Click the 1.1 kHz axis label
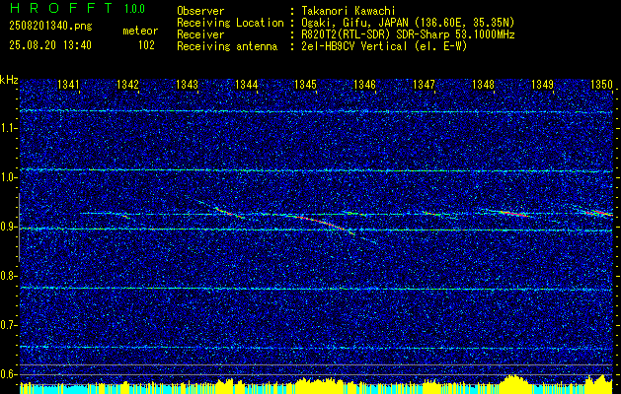 point(8,128)
